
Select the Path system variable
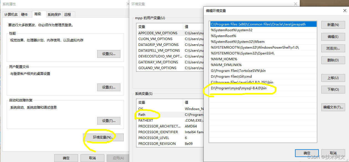coord(170,114)
